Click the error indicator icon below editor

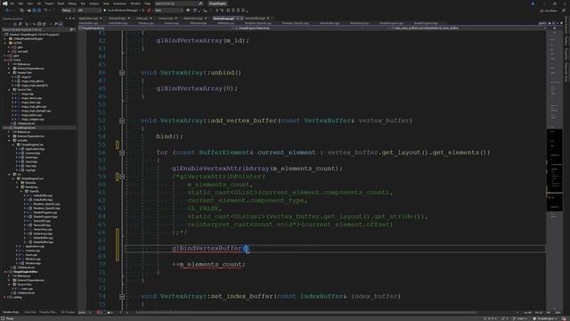click(98, 312)
